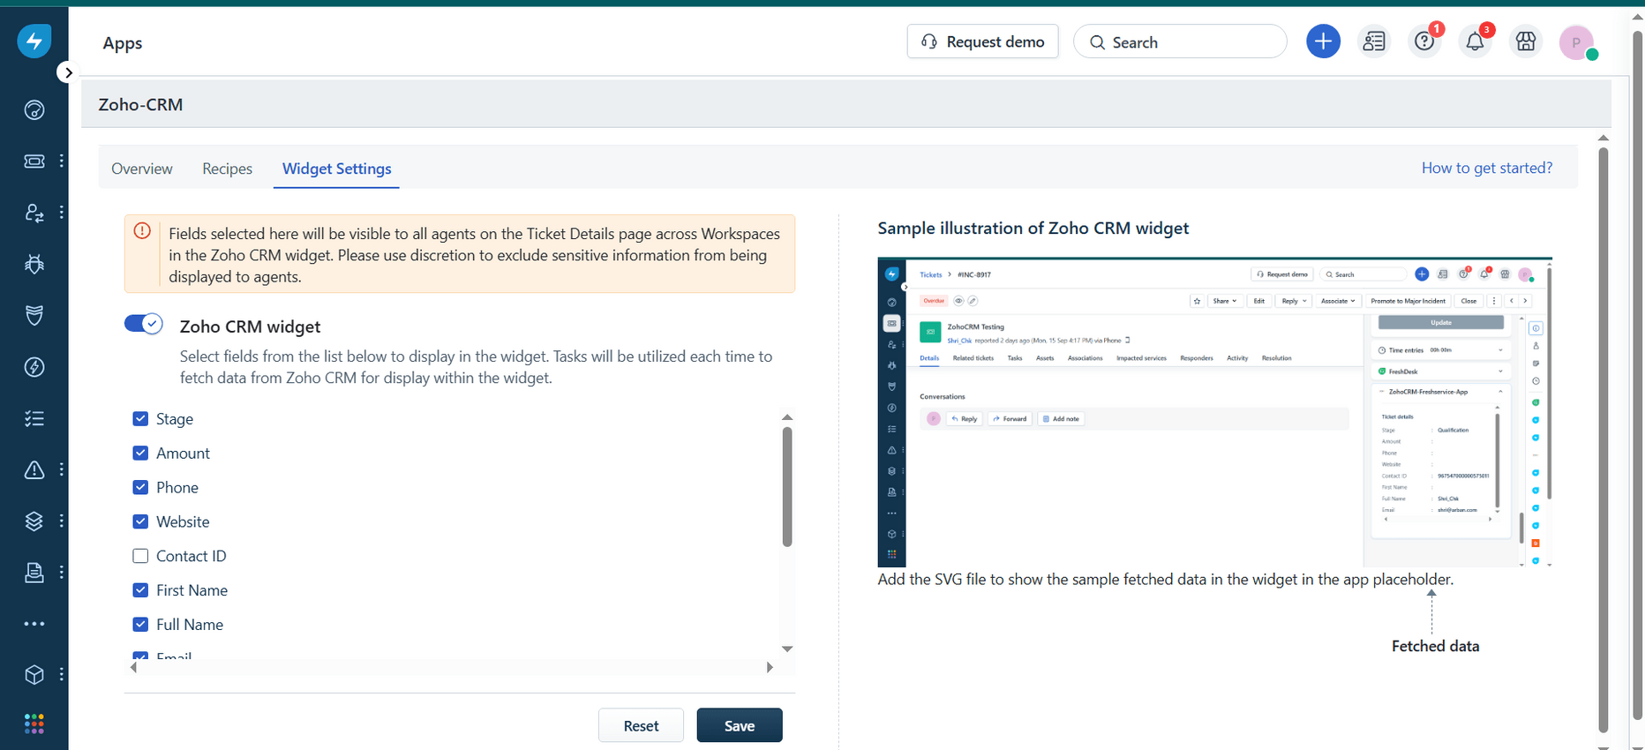Click the Apps breadcrumb heading
1645x750 pixels.
122,43
